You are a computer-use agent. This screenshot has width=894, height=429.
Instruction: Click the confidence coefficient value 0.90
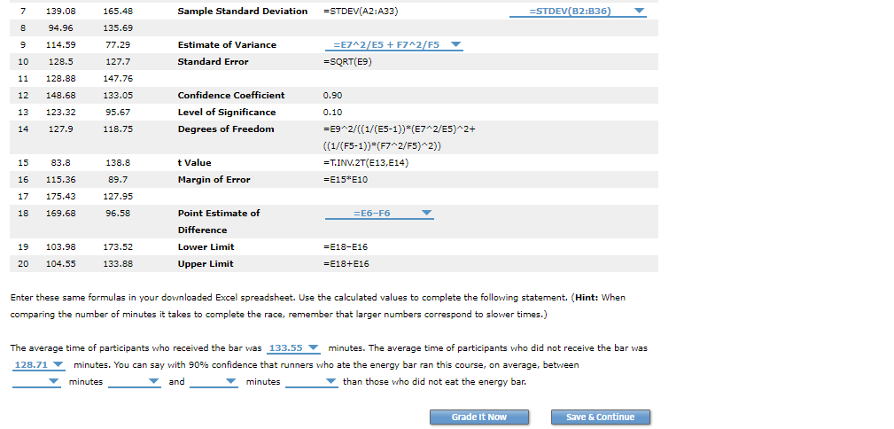(x=332, y=95)
